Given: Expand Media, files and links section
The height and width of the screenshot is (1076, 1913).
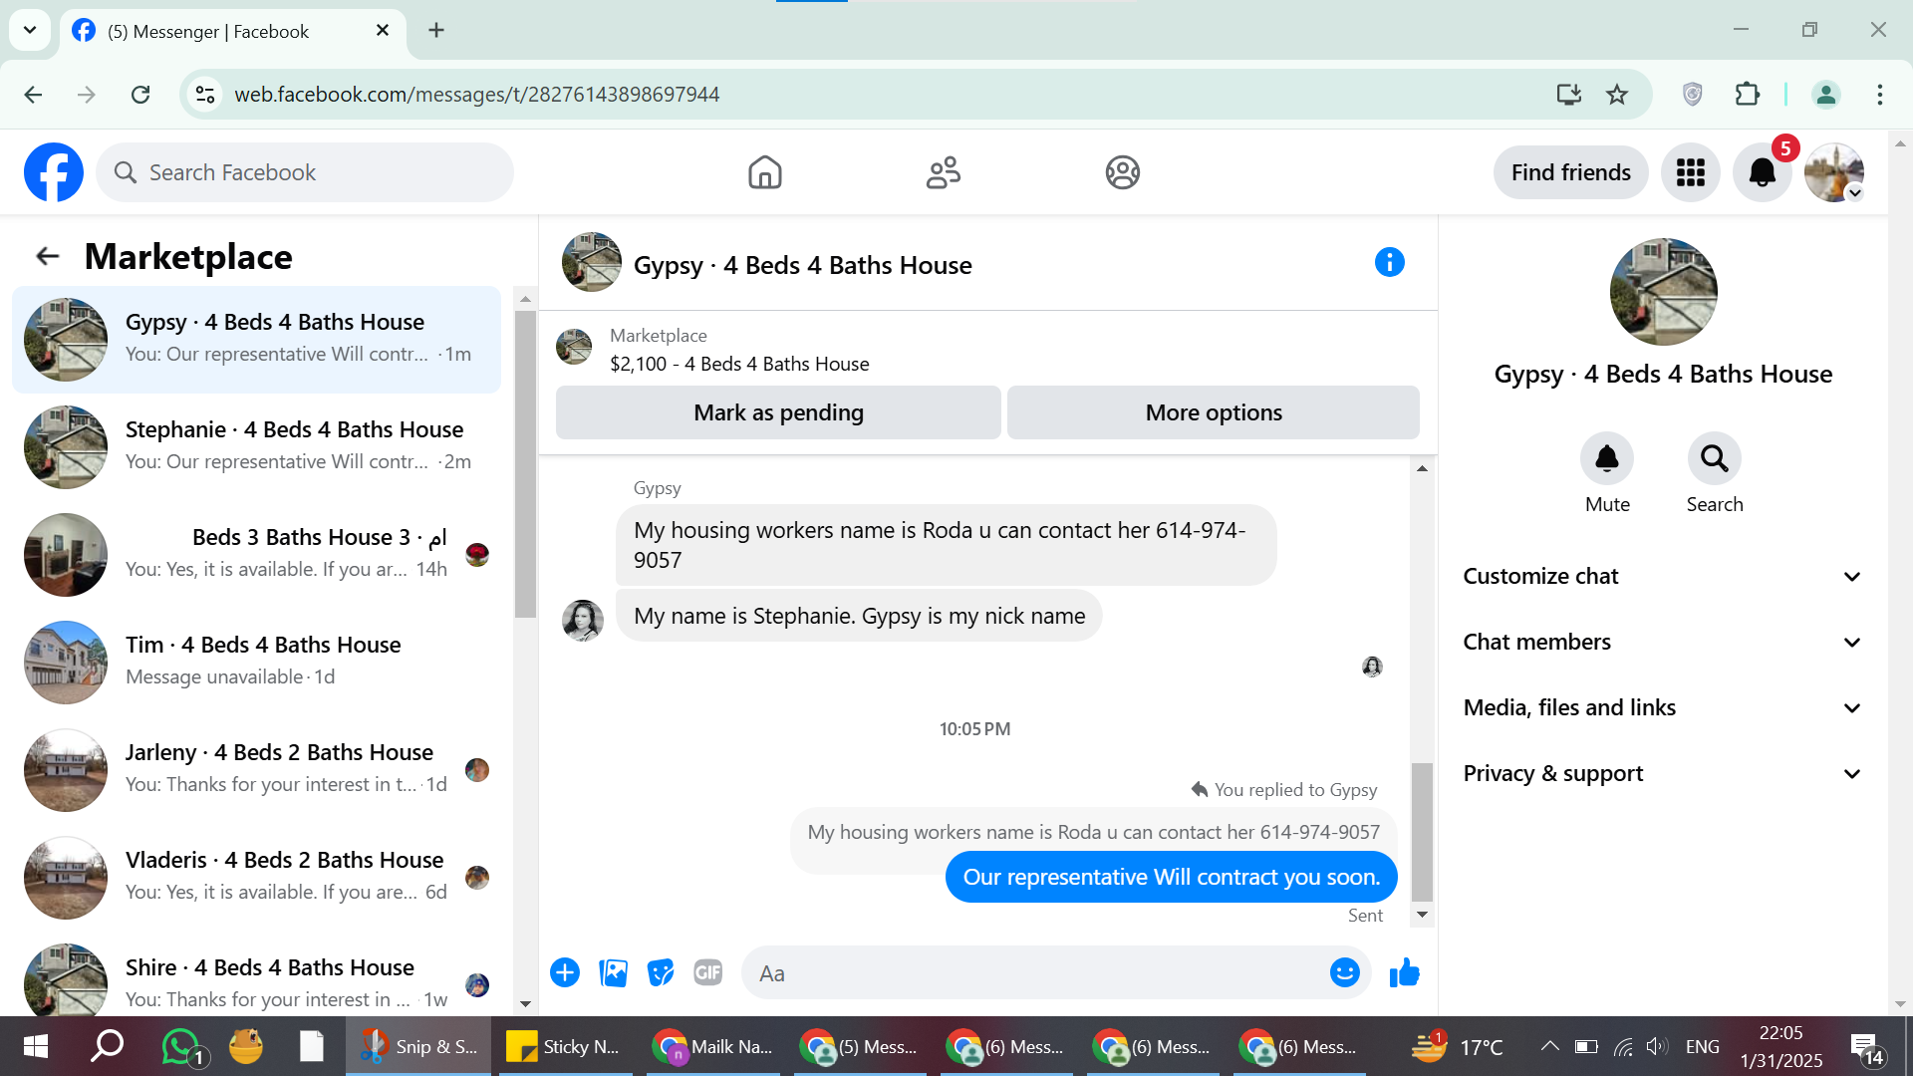Looking at the screenshot, I should (x=1663, y=707).
